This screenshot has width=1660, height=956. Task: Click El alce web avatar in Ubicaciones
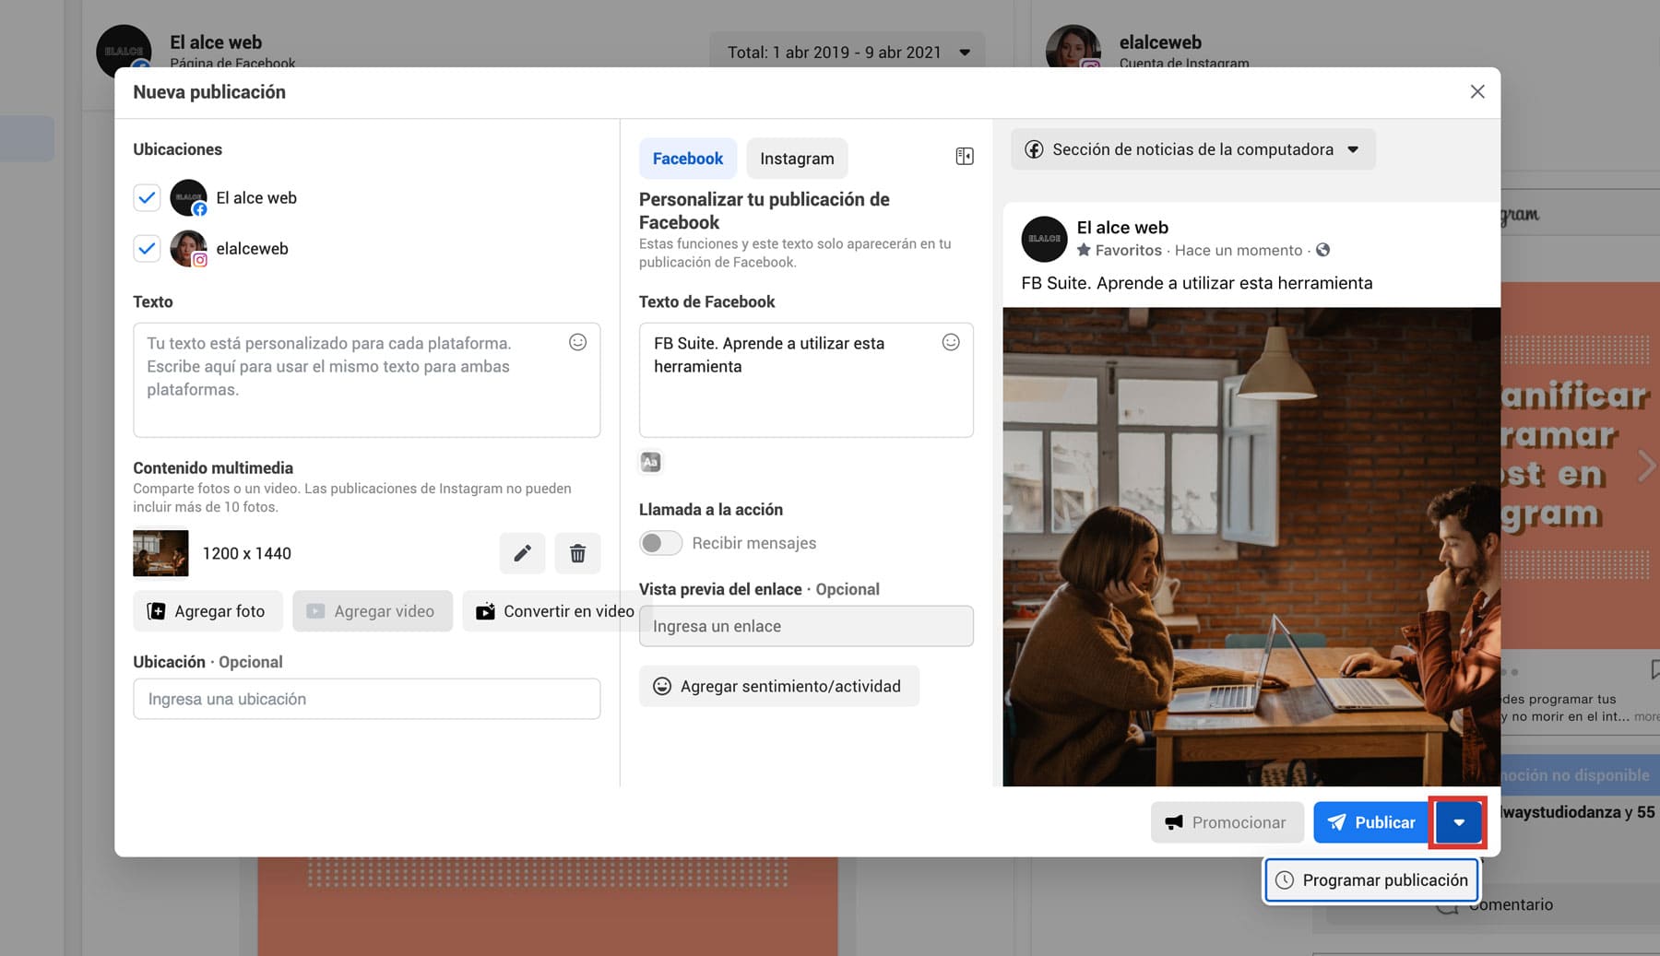188,197
